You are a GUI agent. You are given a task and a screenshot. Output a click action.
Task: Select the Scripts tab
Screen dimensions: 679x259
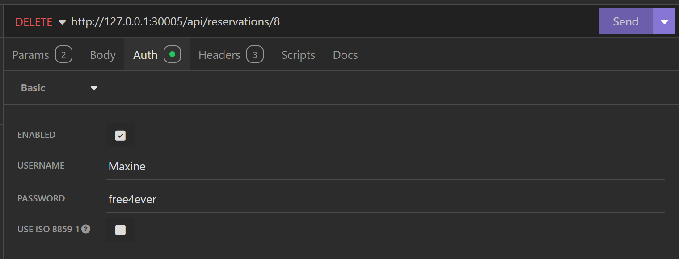[x=298, y=55]
